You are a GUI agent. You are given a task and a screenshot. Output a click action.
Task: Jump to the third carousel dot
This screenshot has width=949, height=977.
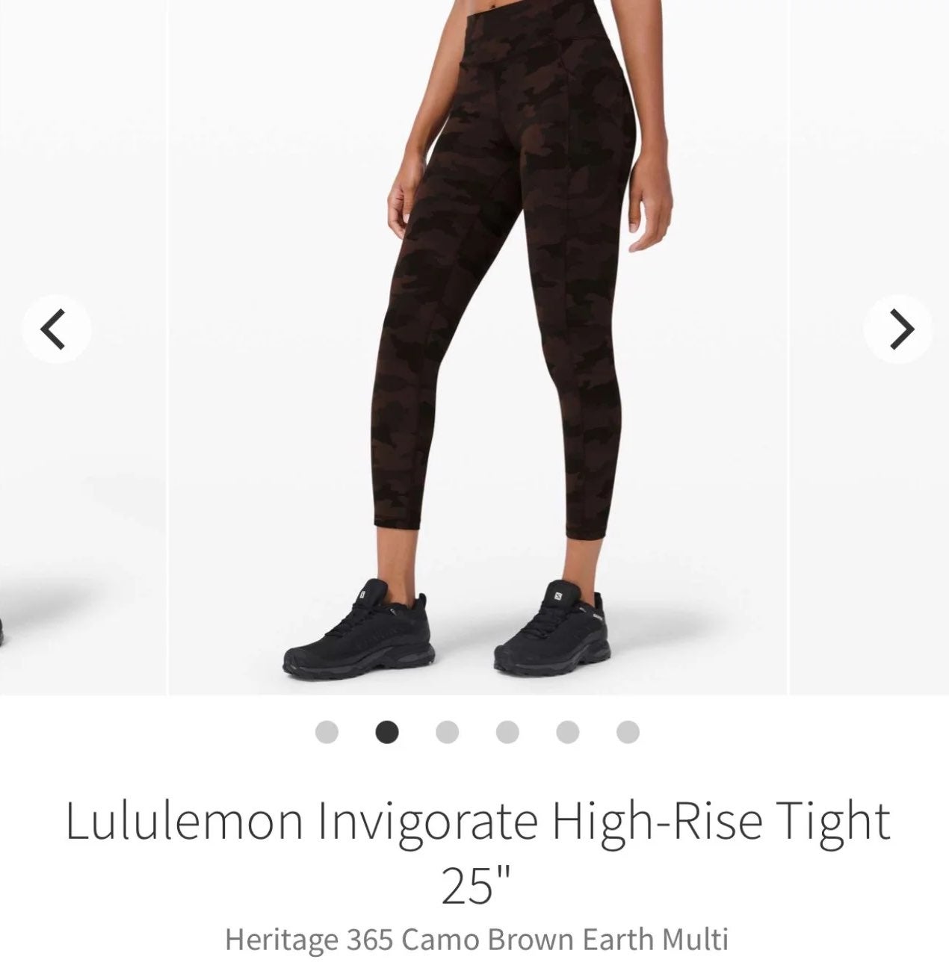tap(447, 732)
